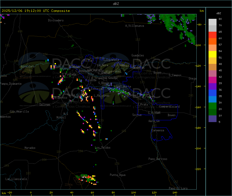Click the -80 km vertical axis tick
The image size is (232, 196).
pos(199,24)
